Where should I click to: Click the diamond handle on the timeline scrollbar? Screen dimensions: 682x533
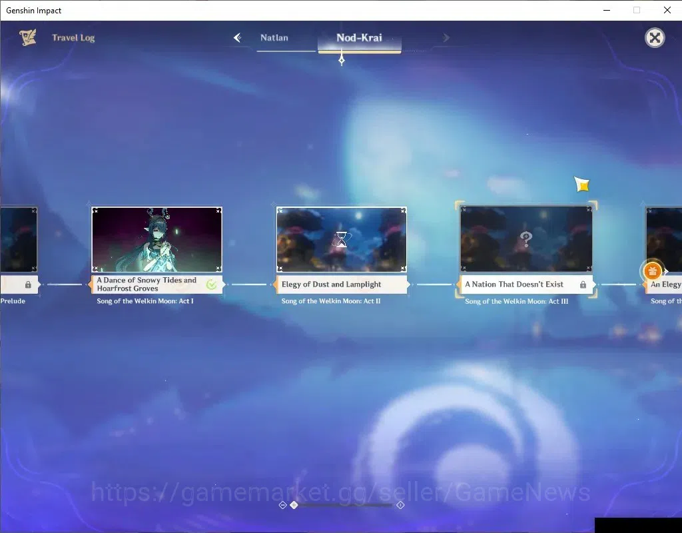(x=294, y=505)
